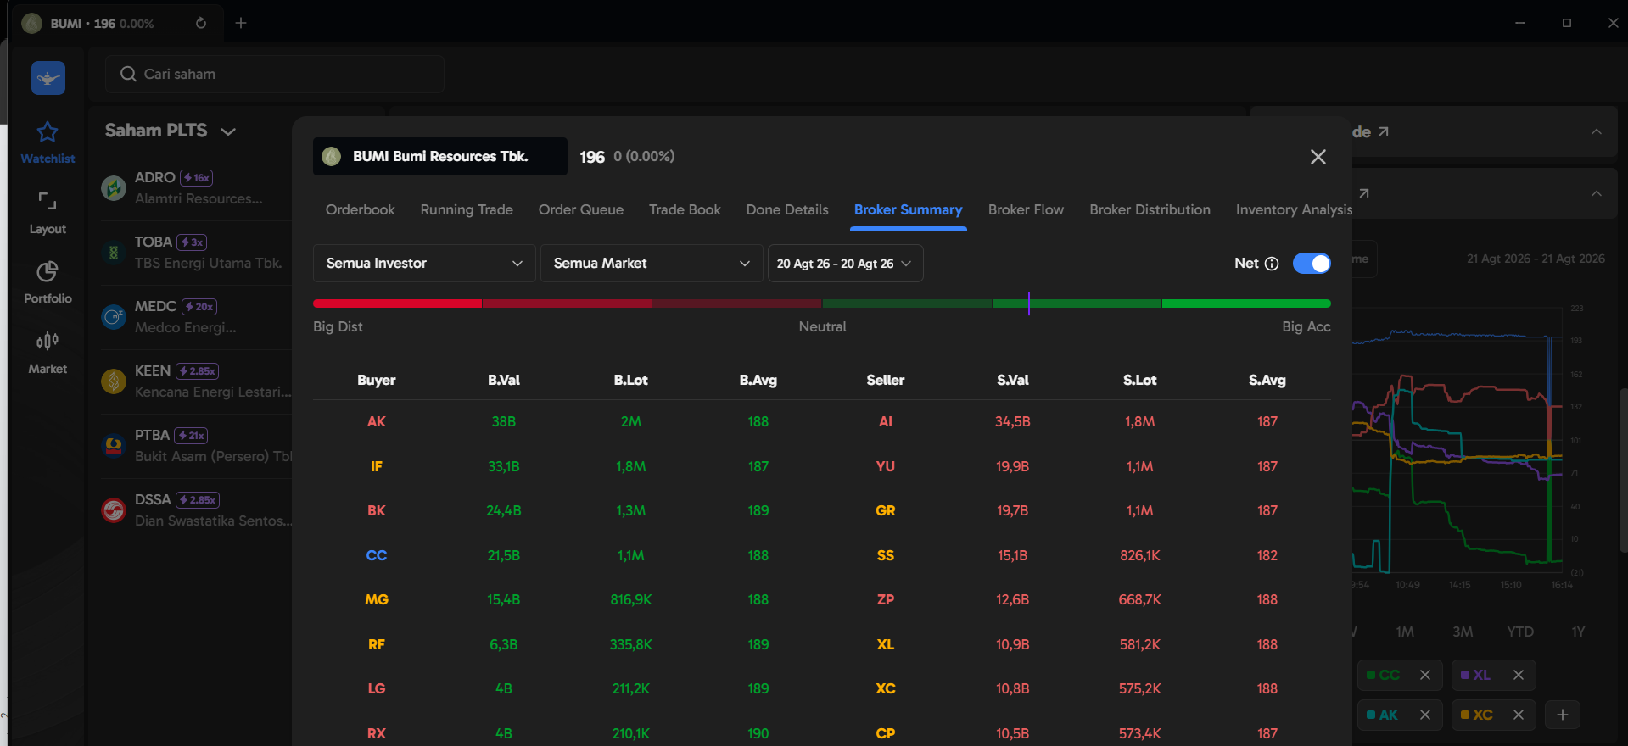Image resolution: width=1628 pixels, height=746 pixels.
Task: Click the PTBA company logo
Action: click(114, 446)
